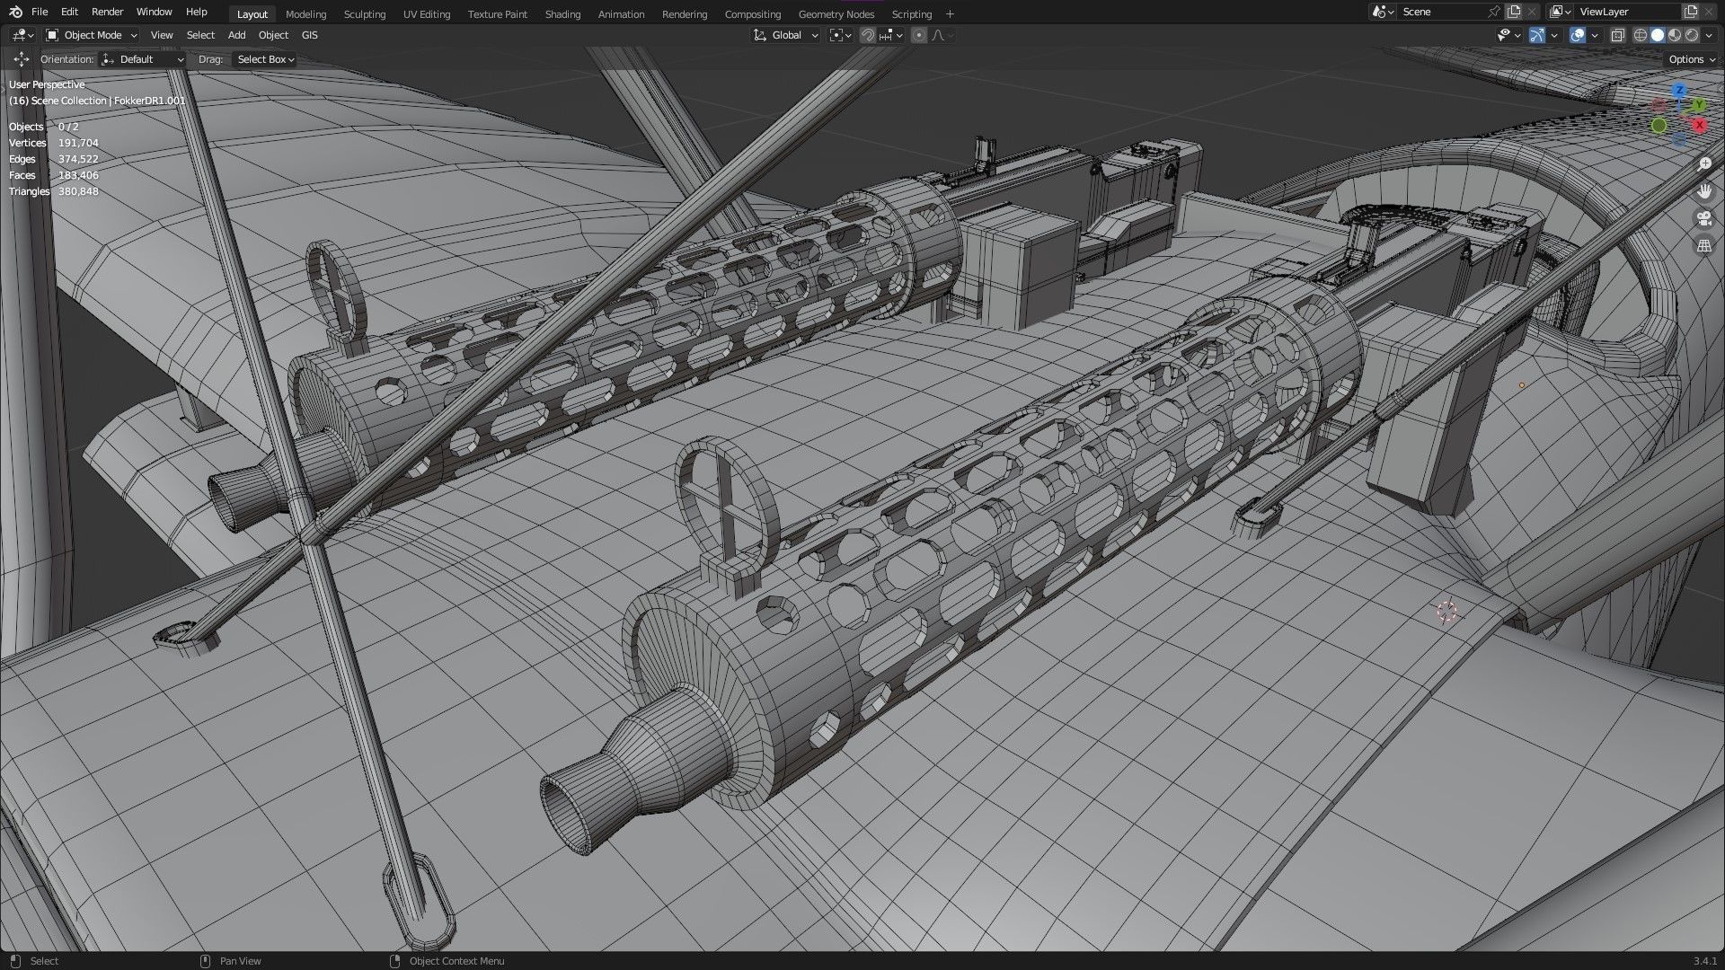Click the Add menu button
The width and height of the screenshot is (1725, 970).
coord(236,35)
